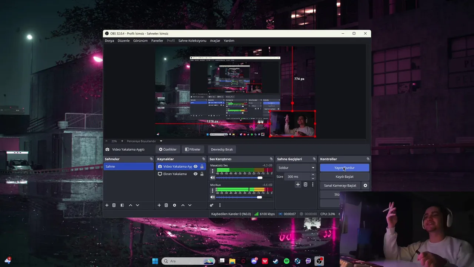Toggle lock on Video Yakalama Aygıtı source
The height and width of the screenshot is (267, 474).
pos(202,167)
